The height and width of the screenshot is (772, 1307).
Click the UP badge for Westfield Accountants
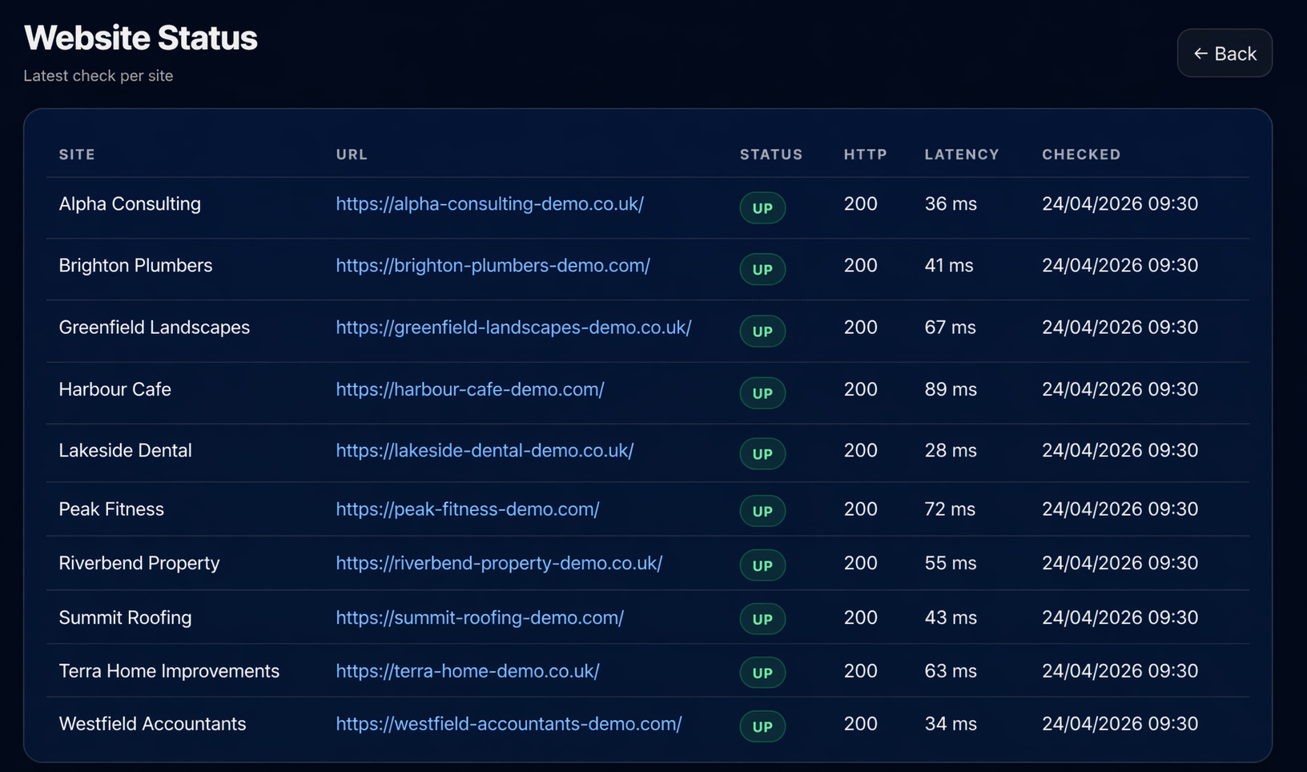(762, 727)
